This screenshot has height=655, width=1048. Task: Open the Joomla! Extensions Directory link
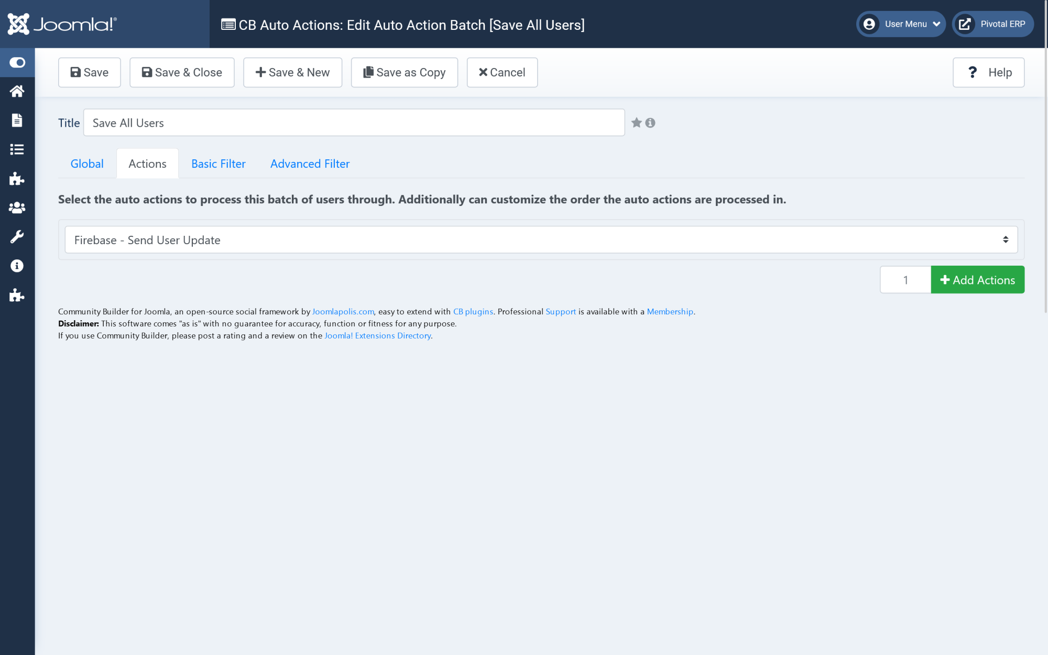pyautogui.click(x=378, y=336)
